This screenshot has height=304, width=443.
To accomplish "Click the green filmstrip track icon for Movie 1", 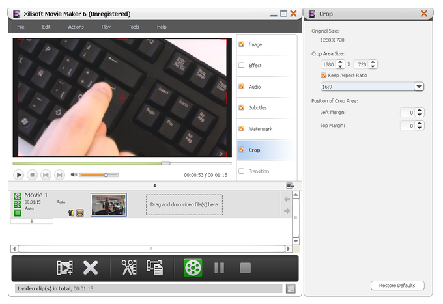I will click(x=18, y=204).
